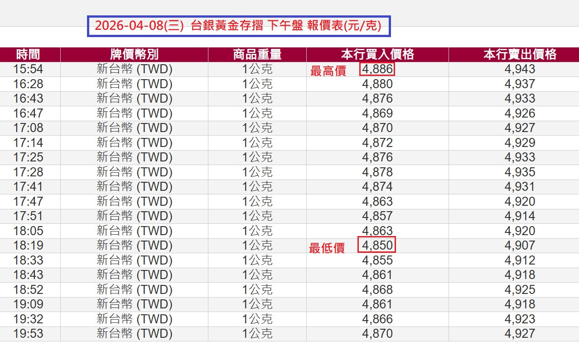Click buy price 4,861 in 18:43 row

coord(377,275)
